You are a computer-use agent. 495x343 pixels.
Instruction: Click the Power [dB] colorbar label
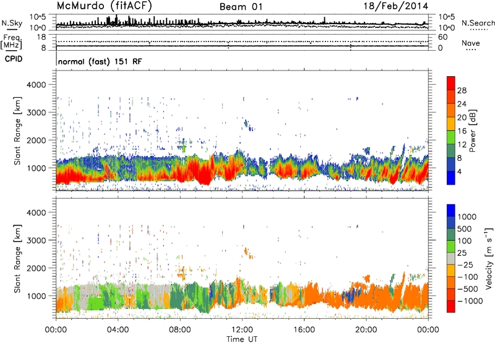point(473,131)
